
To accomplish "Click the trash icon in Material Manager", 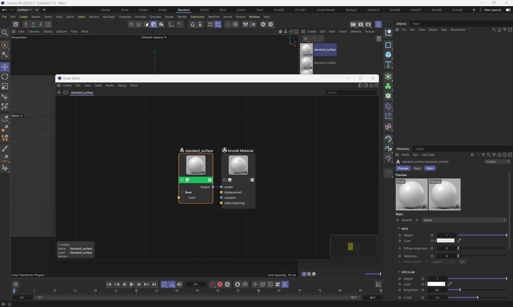I will tap(379, 39).
